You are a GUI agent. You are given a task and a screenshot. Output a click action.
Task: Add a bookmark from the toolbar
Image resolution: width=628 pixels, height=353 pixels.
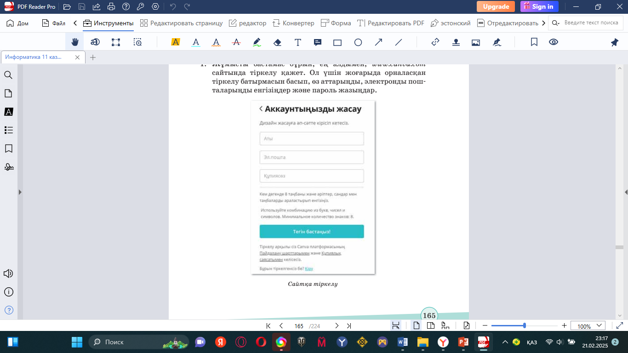point(534,42)
